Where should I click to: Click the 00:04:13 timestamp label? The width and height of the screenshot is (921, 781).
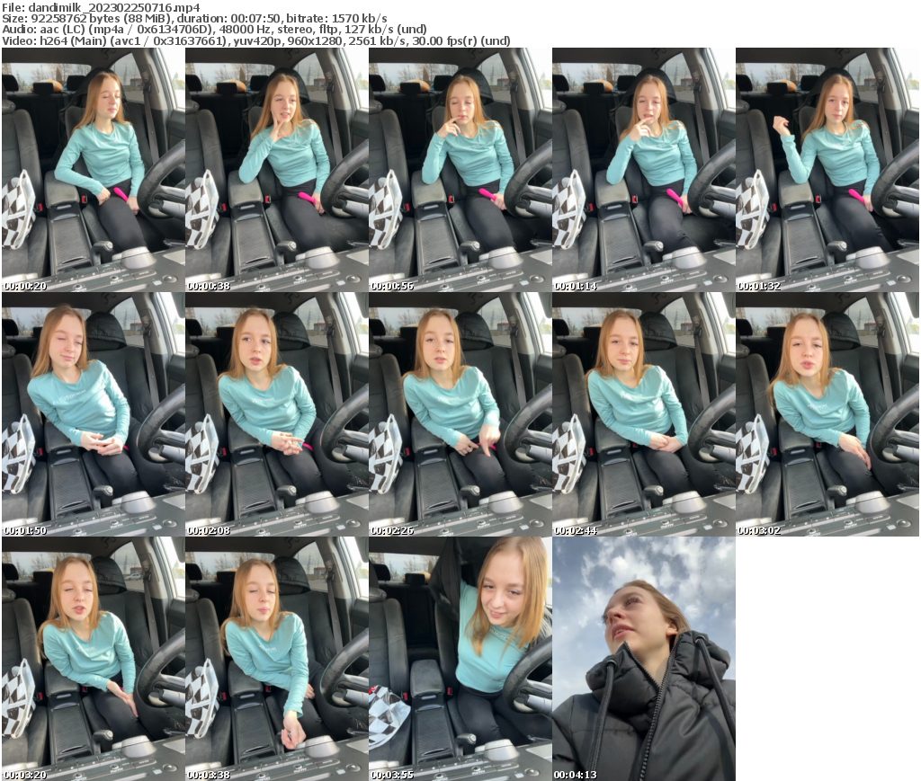pos(576,775)
